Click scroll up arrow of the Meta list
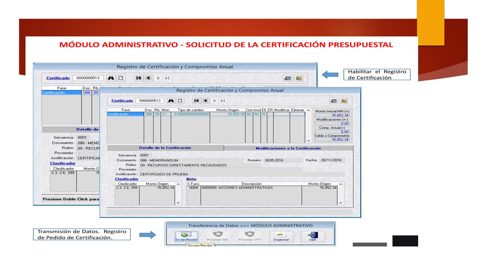The width and height of the screenshot is (487, 273). pyautogui.click(x=341, y=184)
